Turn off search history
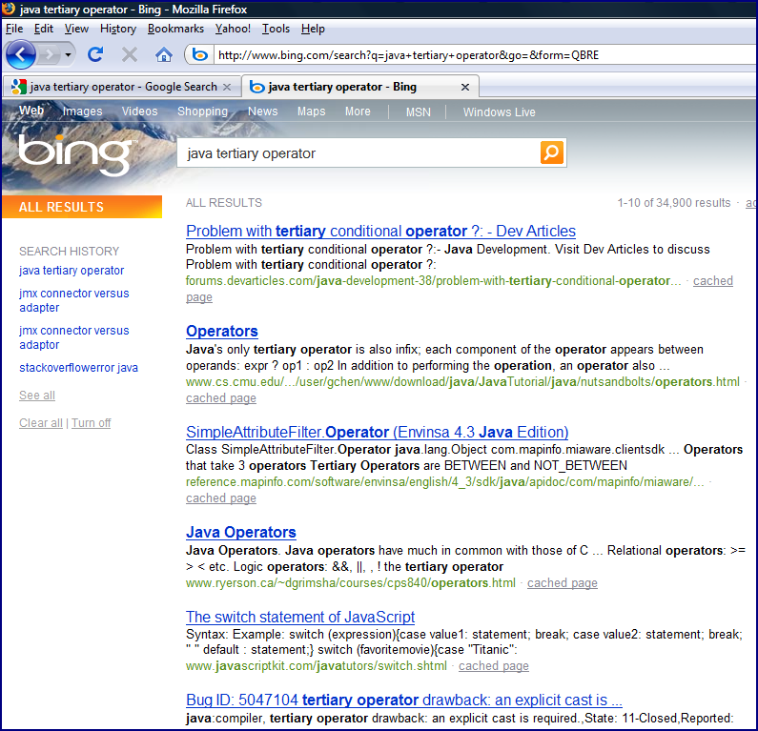 tap(92, 423)
